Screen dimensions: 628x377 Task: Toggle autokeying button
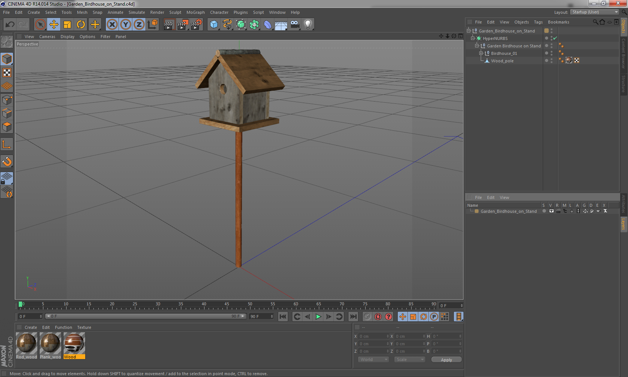pos(378,317)
